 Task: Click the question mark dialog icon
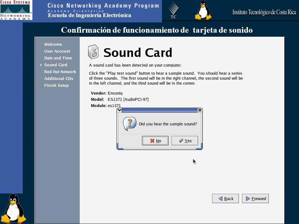[130, 124]
